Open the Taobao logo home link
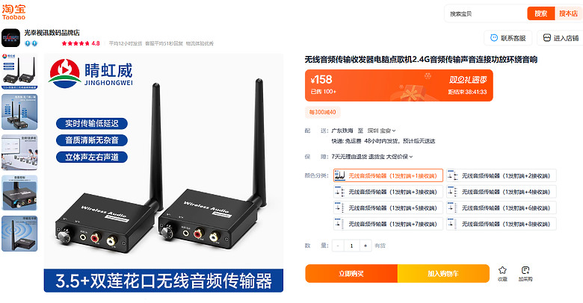 [13, 12]
